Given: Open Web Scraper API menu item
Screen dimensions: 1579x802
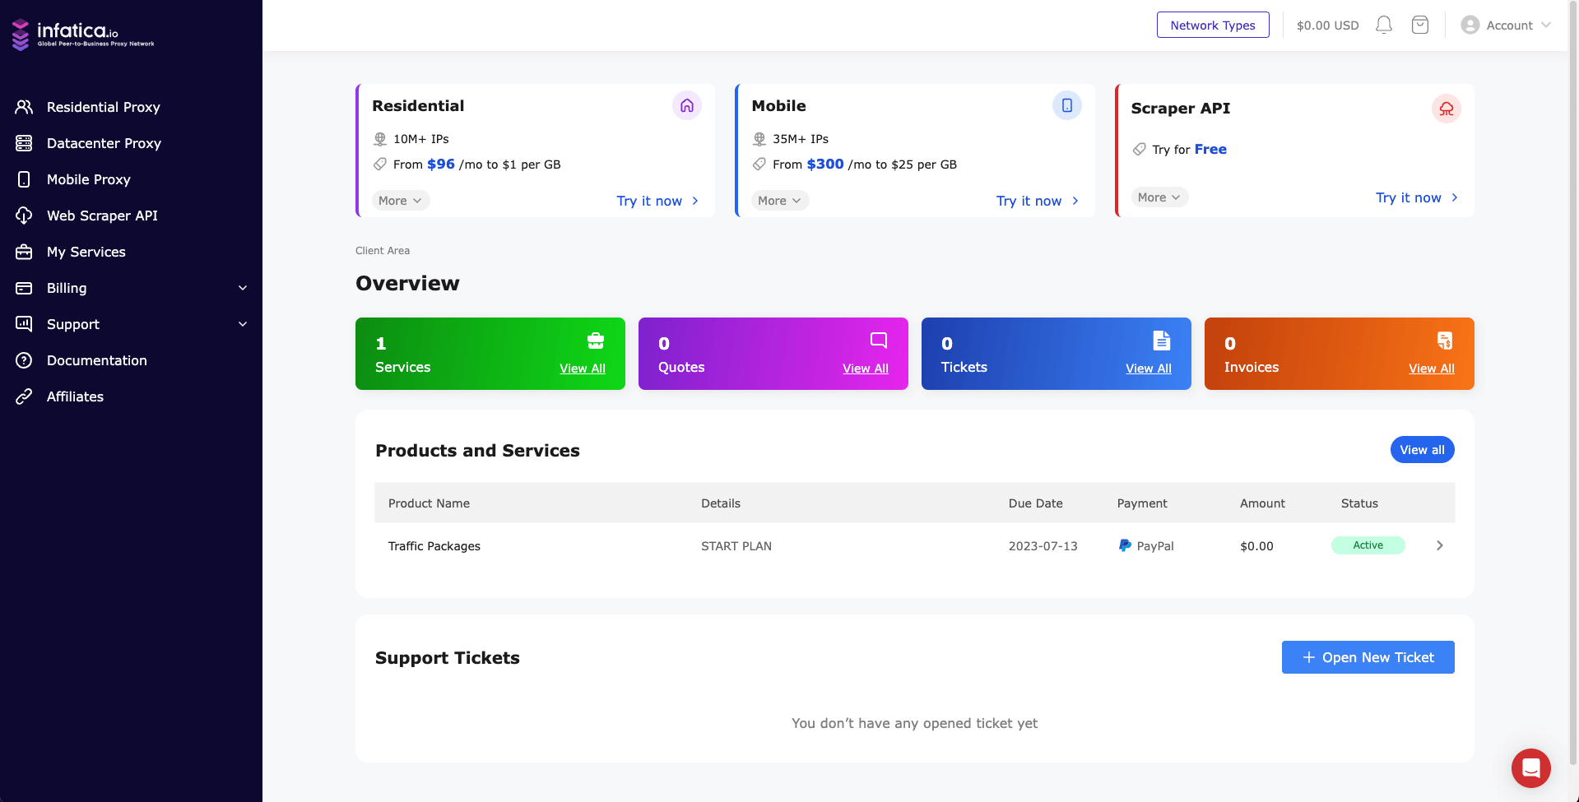Looking at the screenshot, I should coord(102,216).
